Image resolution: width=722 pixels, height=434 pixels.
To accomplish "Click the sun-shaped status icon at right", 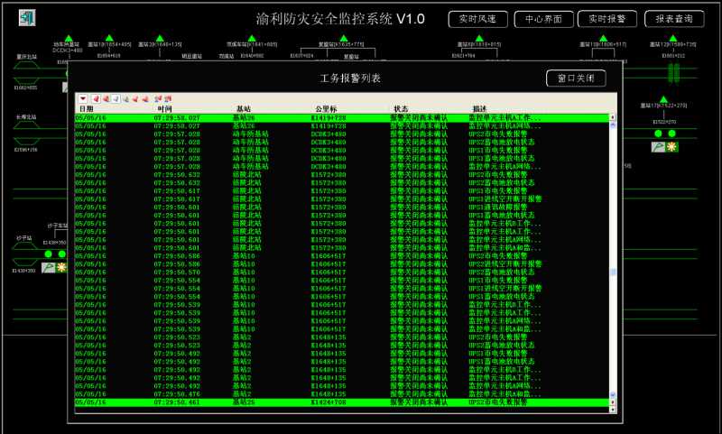I will pyautogui.click(x=671, y=147).
